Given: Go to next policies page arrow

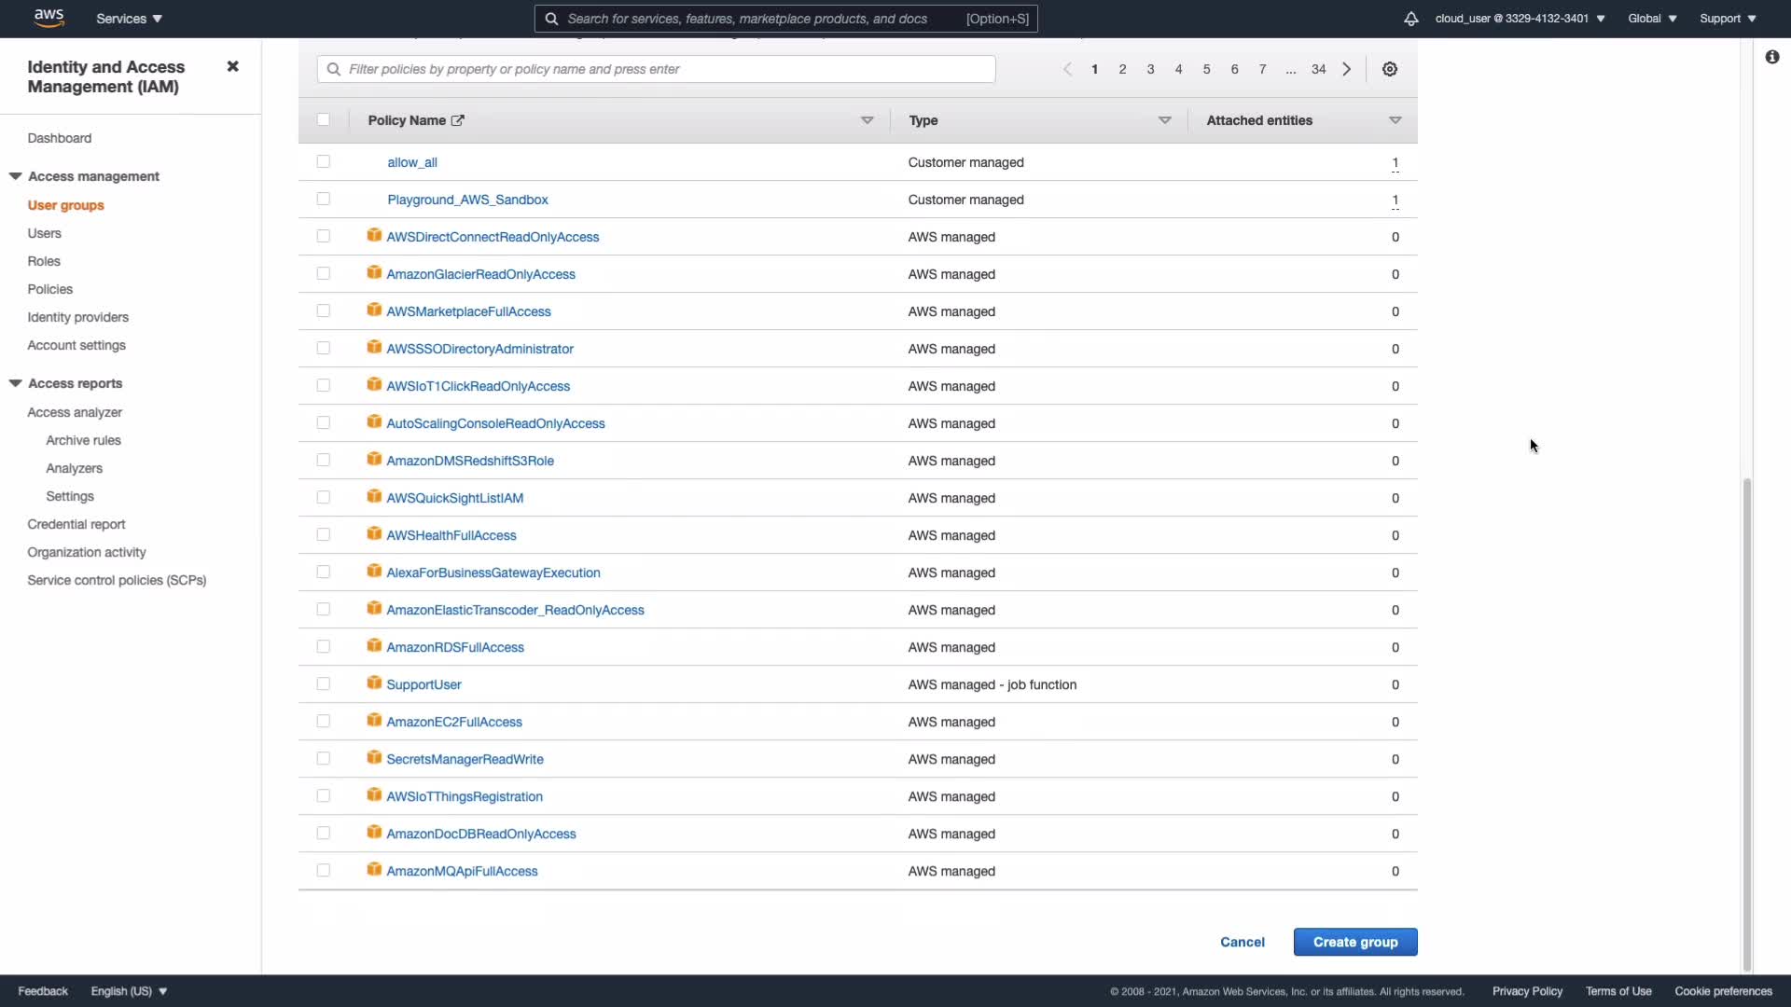Looking at the screenshot, I should coord(1346,69).
